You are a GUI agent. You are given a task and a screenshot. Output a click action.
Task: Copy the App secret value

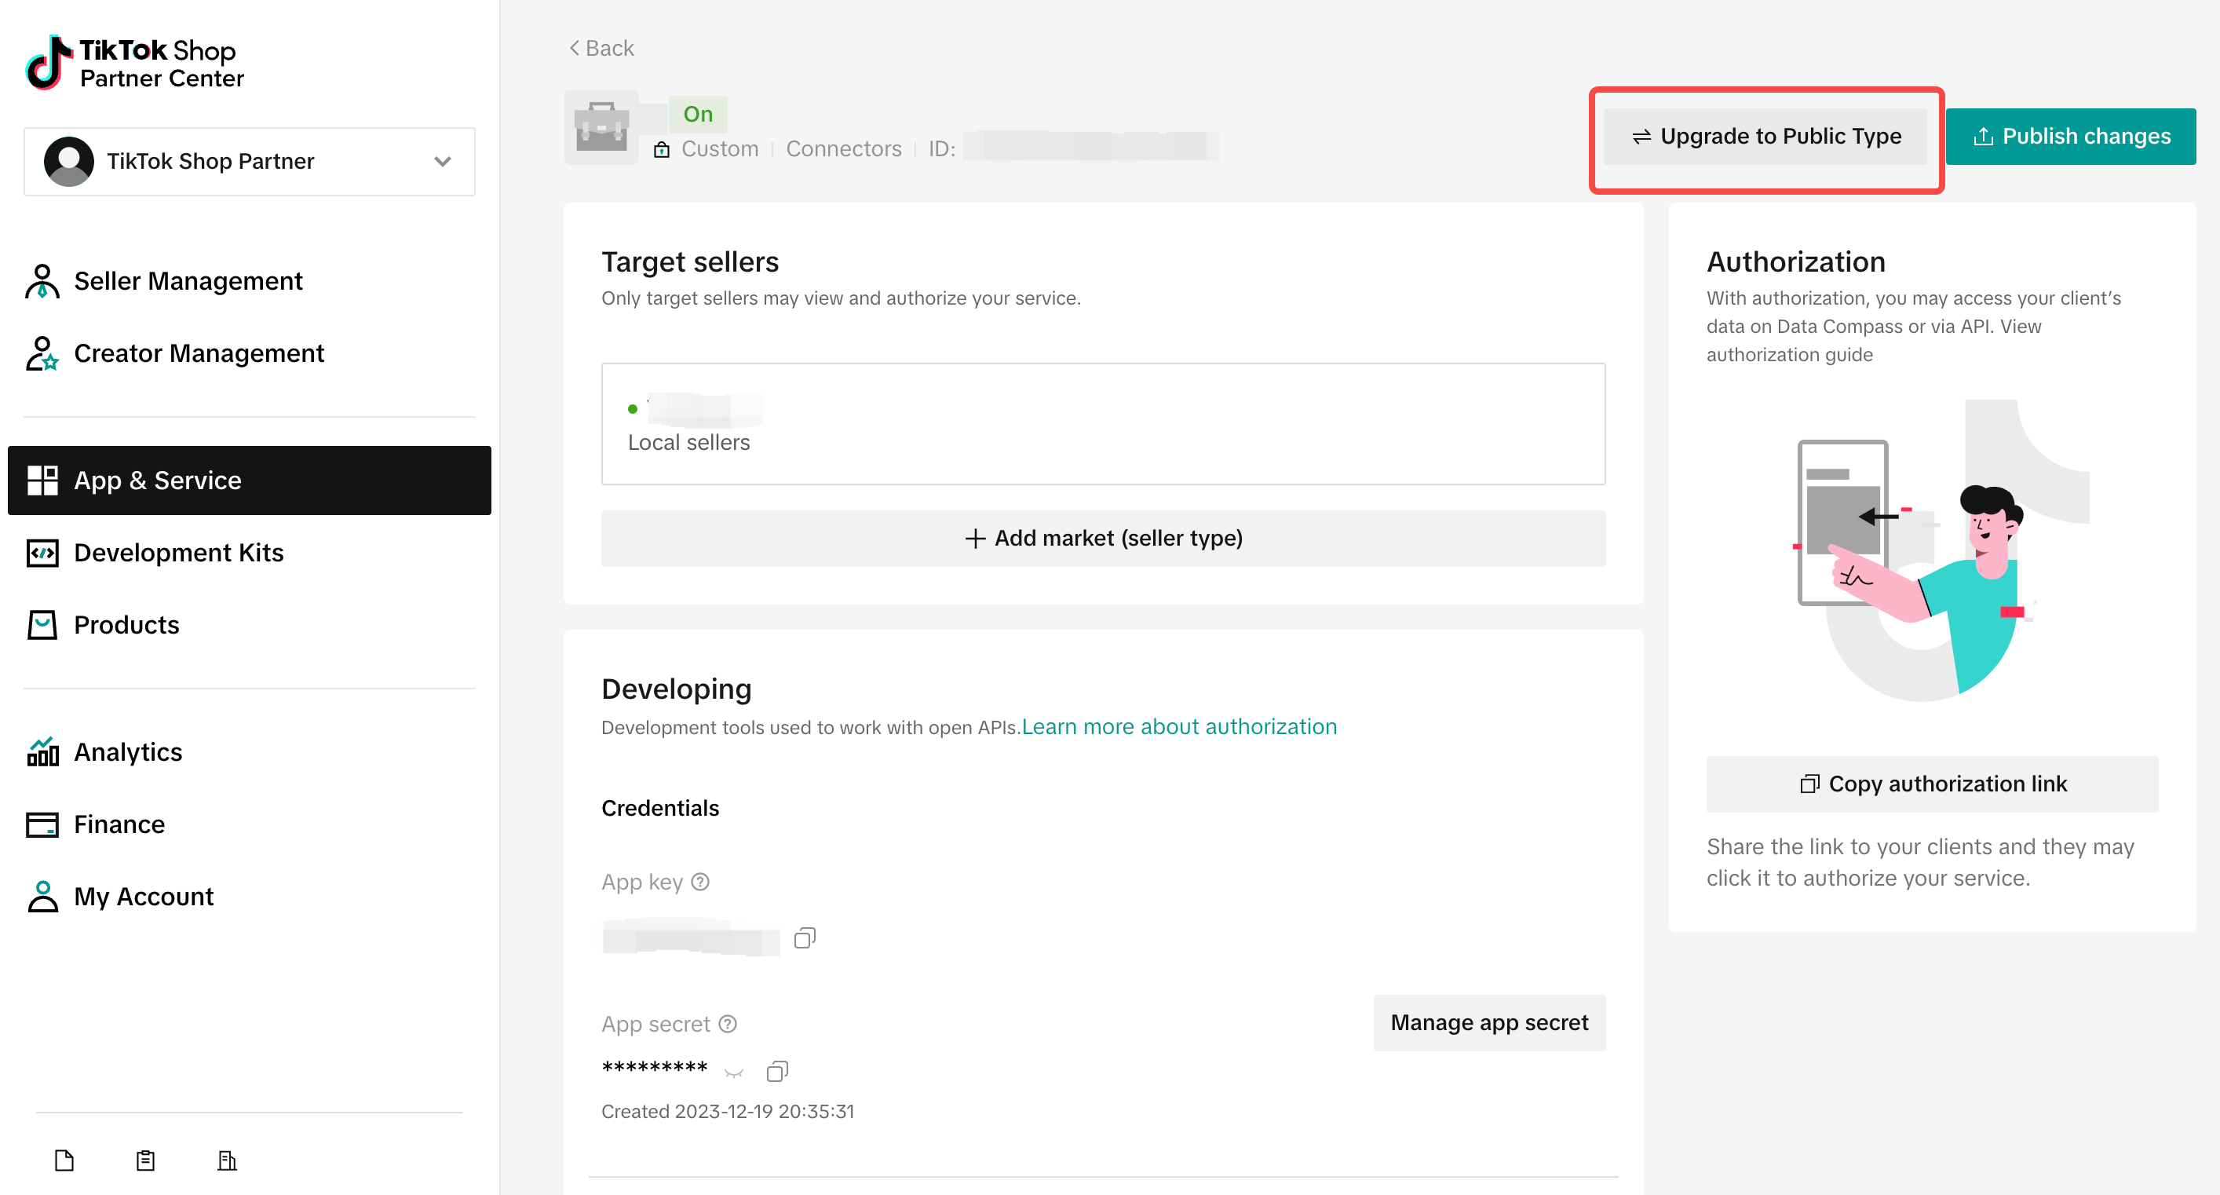point(776,1071)
